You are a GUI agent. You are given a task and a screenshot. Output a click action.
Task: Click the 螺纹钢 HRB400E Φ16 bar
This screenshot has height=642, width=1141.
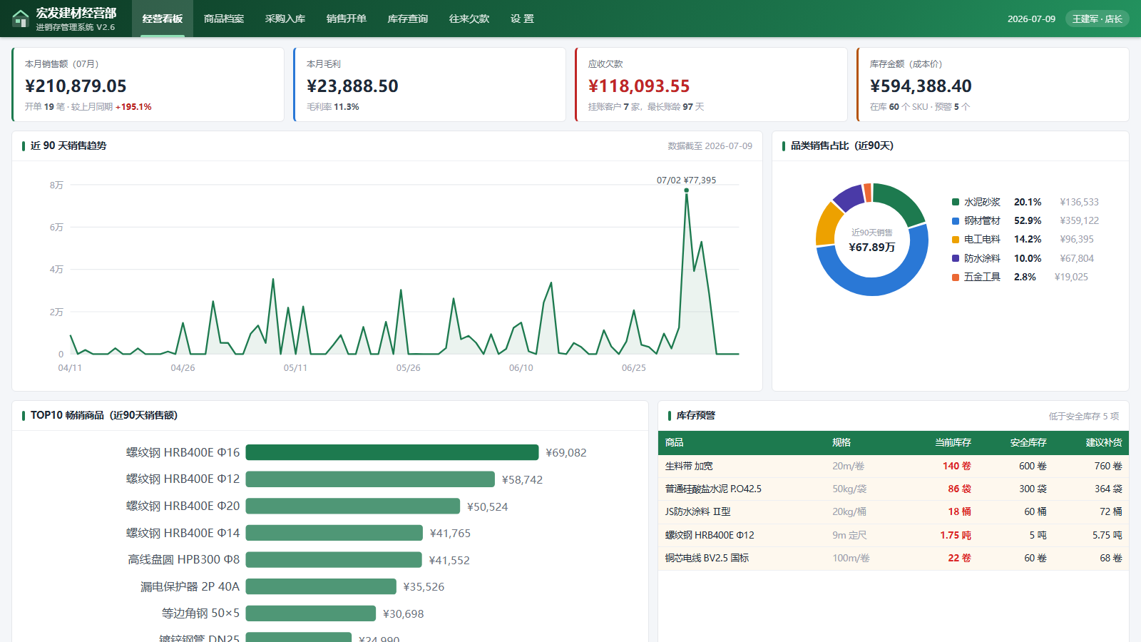pos(392,452)
